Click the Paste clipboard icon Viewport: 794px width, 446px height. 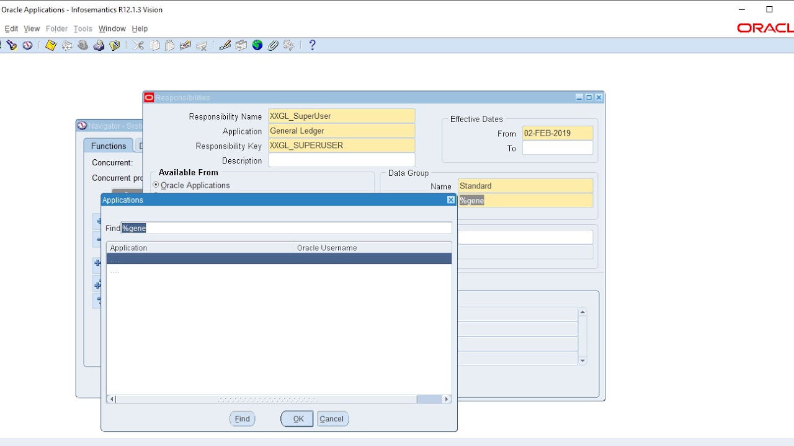click(x=170, y=45)
